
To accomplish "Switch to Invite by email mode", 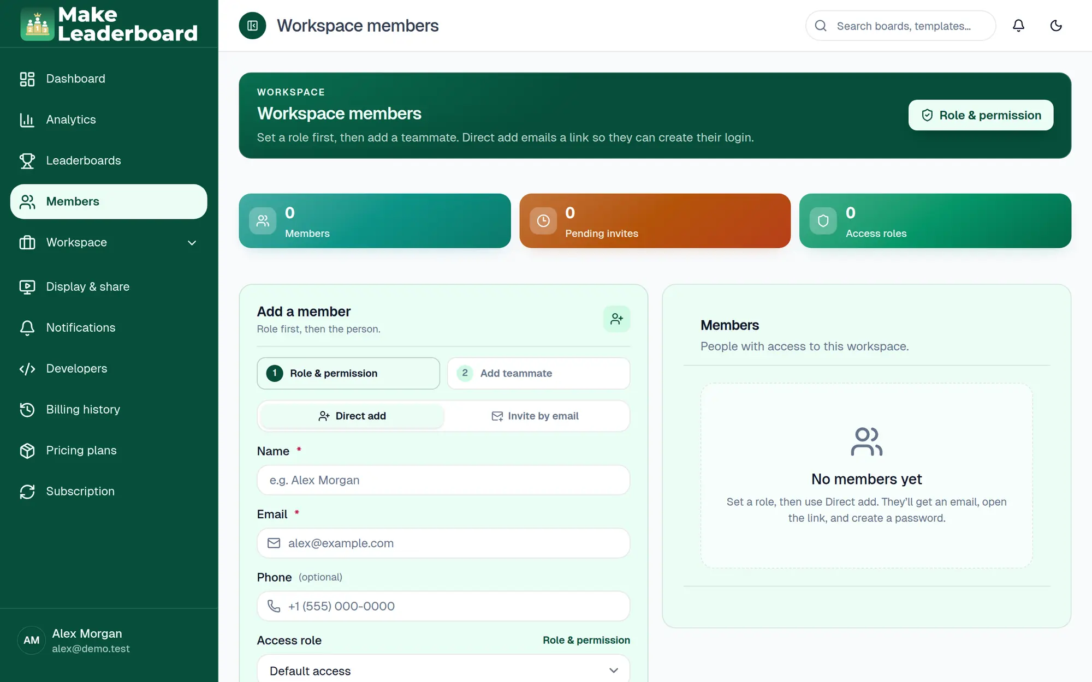I will point(535,416).
